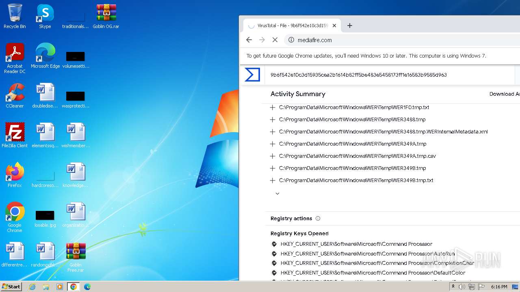Select the VirusTotal File tab
This screenshot has height=292, width=520.
[x=292, y=26]
